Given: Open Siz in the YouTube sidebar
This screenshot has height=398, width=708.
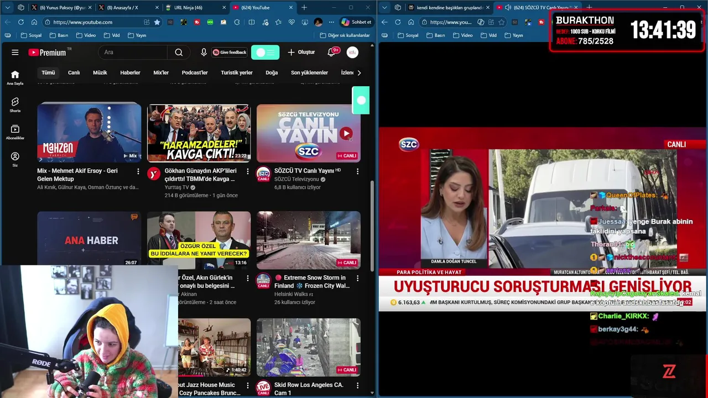Looking at the screenshot, I should coord(15,159).
